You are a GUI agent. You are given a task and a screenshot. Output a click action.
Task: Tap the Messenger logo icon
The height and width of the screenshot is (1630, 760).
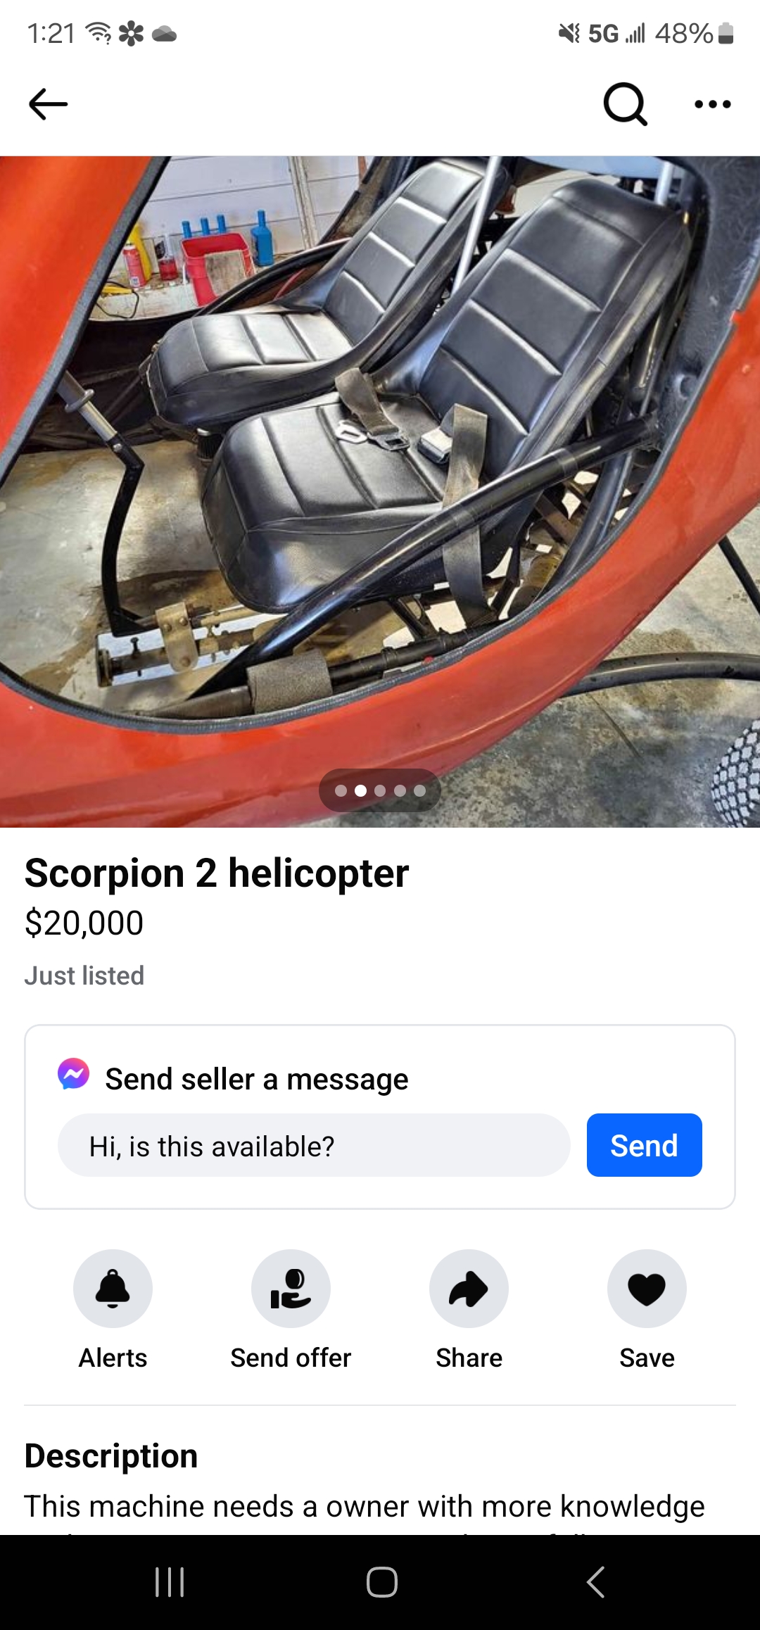tap(74, 1074)
